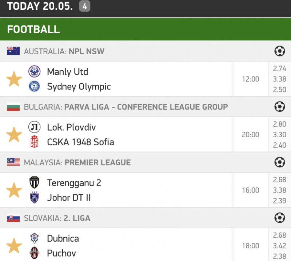The image size is (291, 261).
Task: Click the match count badge showing 4
Action: pos(84,6)
